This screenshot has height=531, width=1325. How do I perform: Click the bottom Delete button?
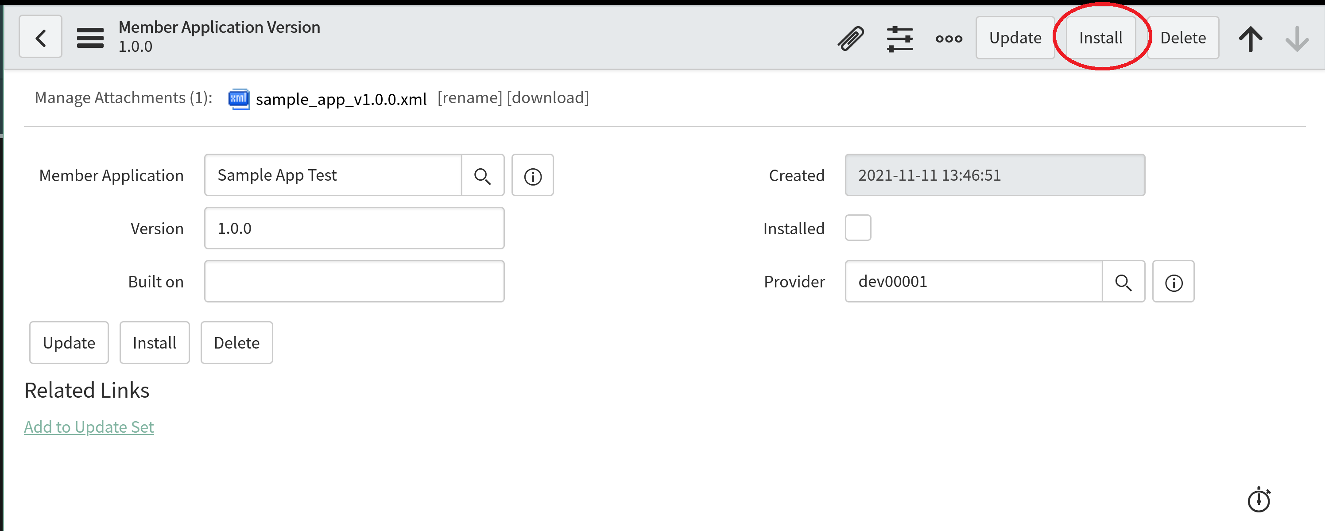tap(236, 343)
